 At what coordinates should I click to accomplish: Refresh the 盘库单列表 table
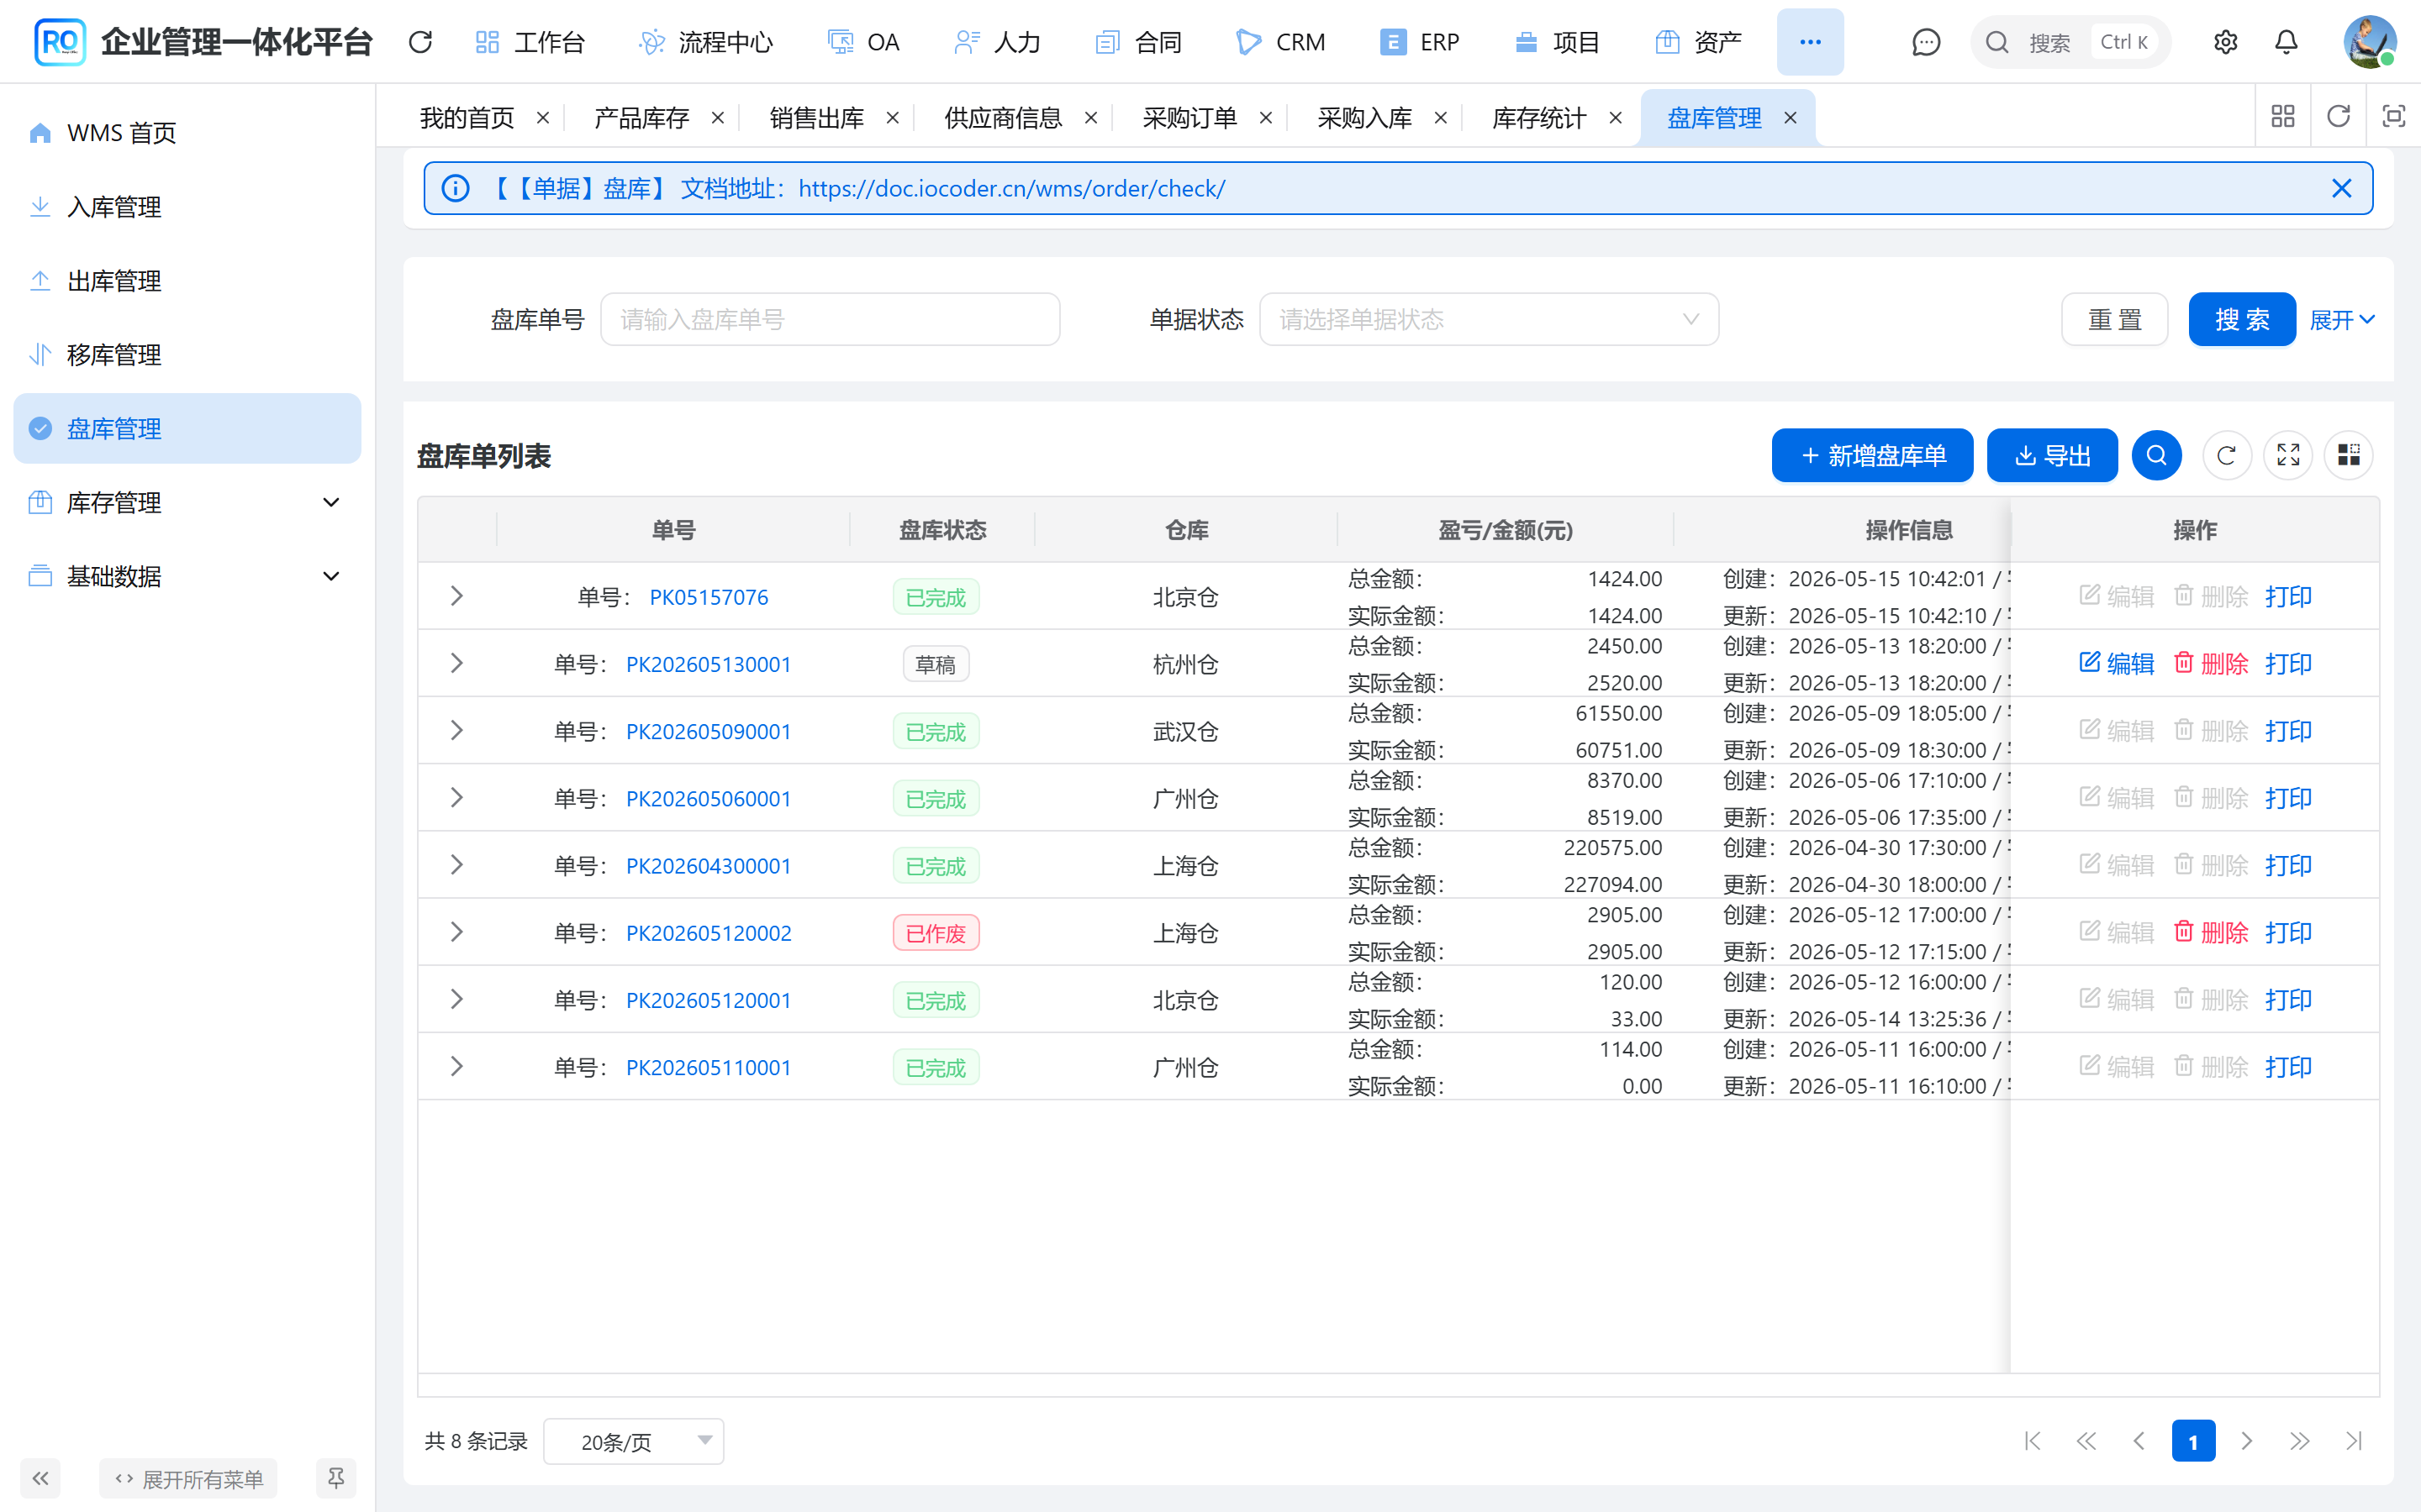tap(2226, 456)
